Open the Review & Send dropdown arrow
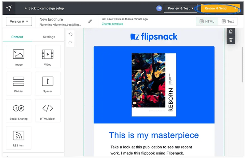246x158 pixels. (x=235, y=8)
